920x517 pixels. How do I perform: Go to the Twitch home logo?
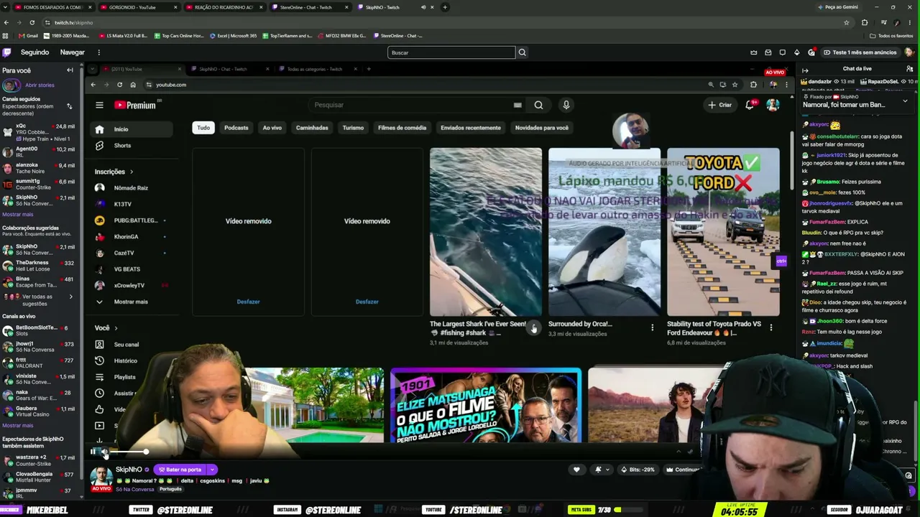(x=6, y=52)
